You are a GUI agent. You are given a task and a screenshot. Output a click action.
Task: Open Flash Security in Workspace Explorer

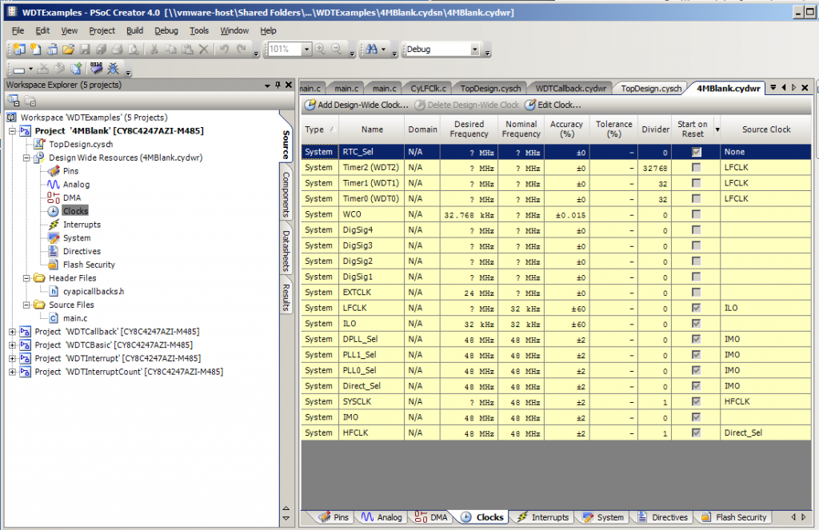89,265
